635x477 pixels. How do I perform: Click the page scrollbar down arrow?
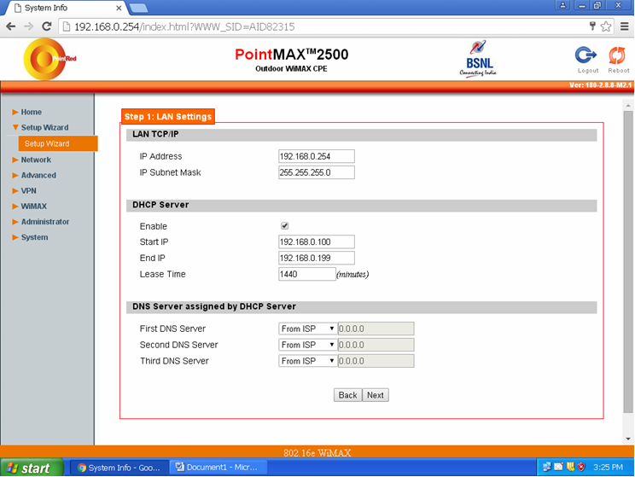coord(628,439)
